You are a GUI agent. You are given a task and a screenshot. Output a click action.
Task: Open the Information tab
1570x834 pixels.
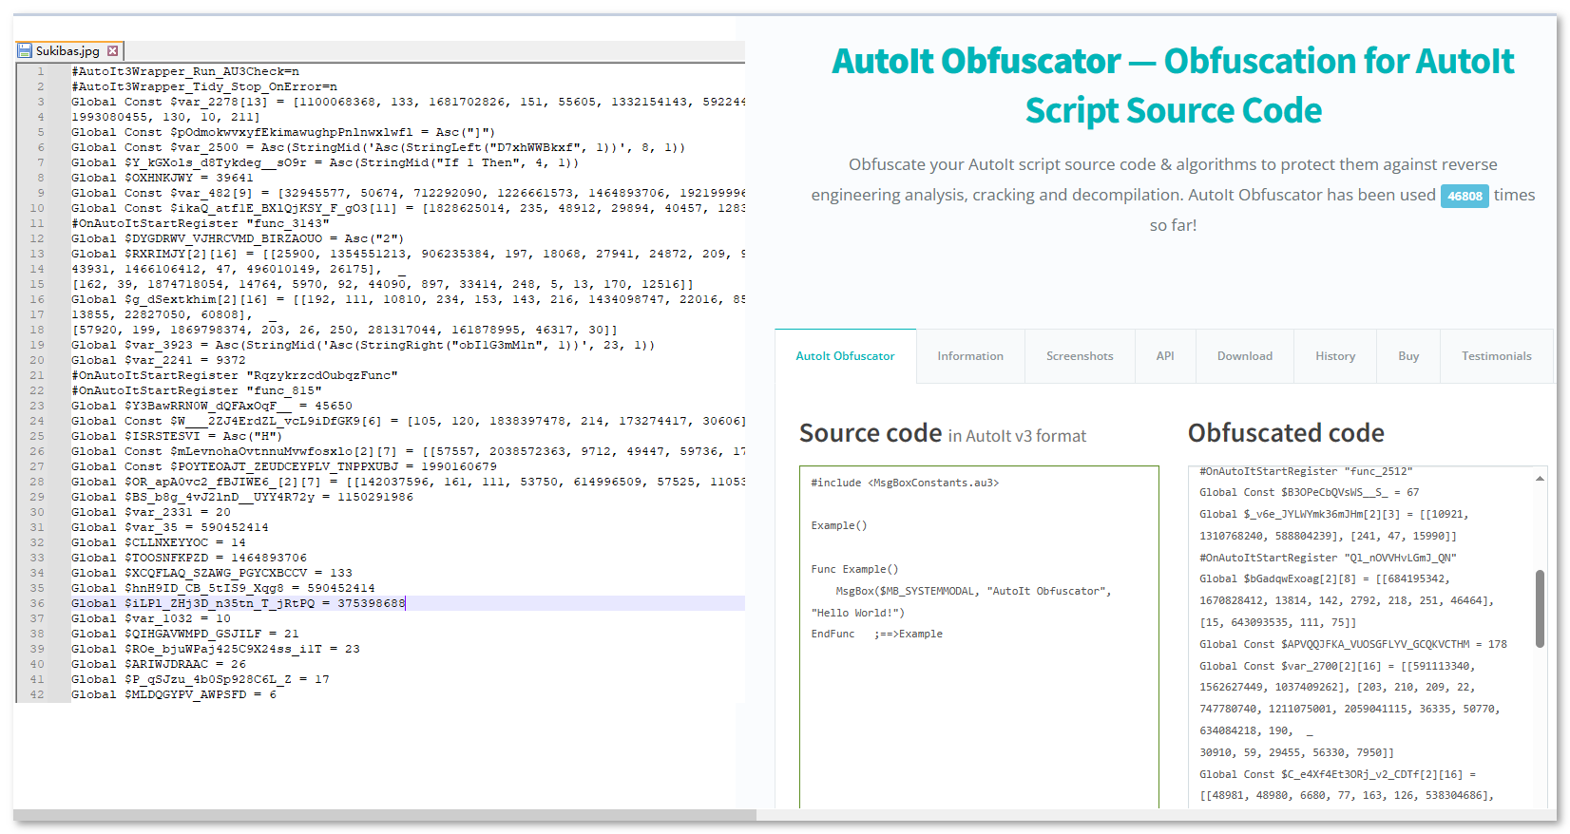969,356
